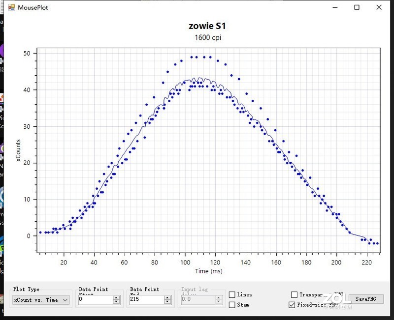This screenshot has width=394, height=320.
Task: Enable the Stem checkbox
Action: (232, 305)
